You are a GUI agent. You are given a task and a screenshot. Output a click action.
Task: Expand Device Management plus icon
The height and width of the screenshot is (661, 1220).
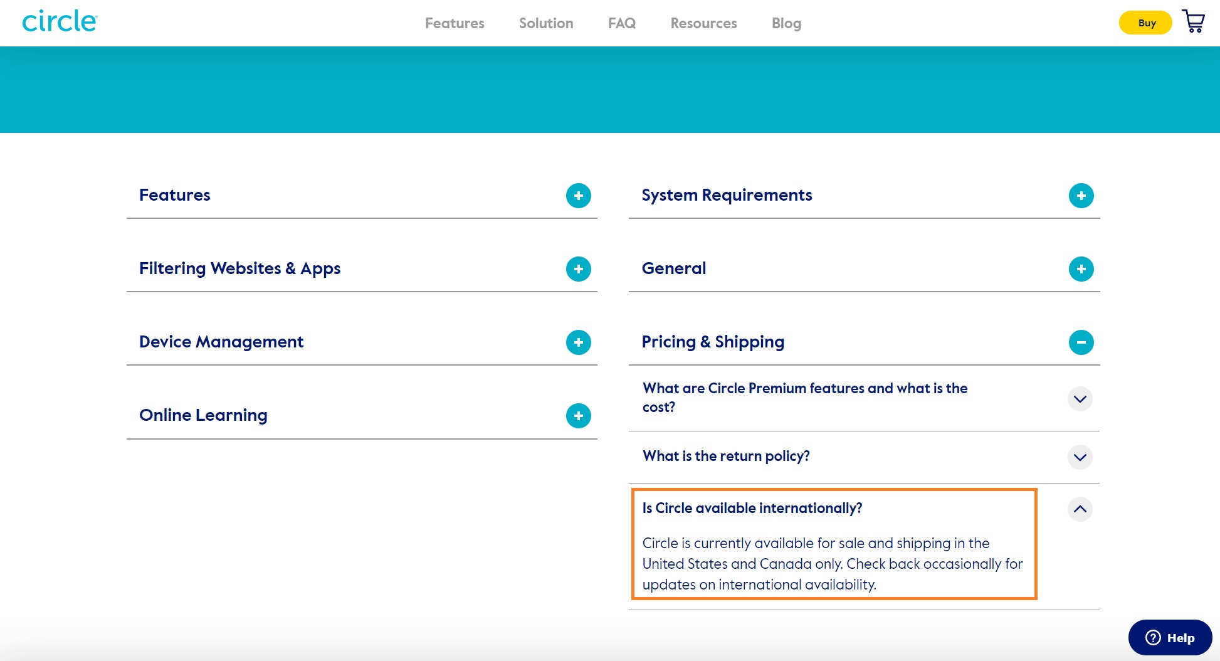[x=578, y=342]
